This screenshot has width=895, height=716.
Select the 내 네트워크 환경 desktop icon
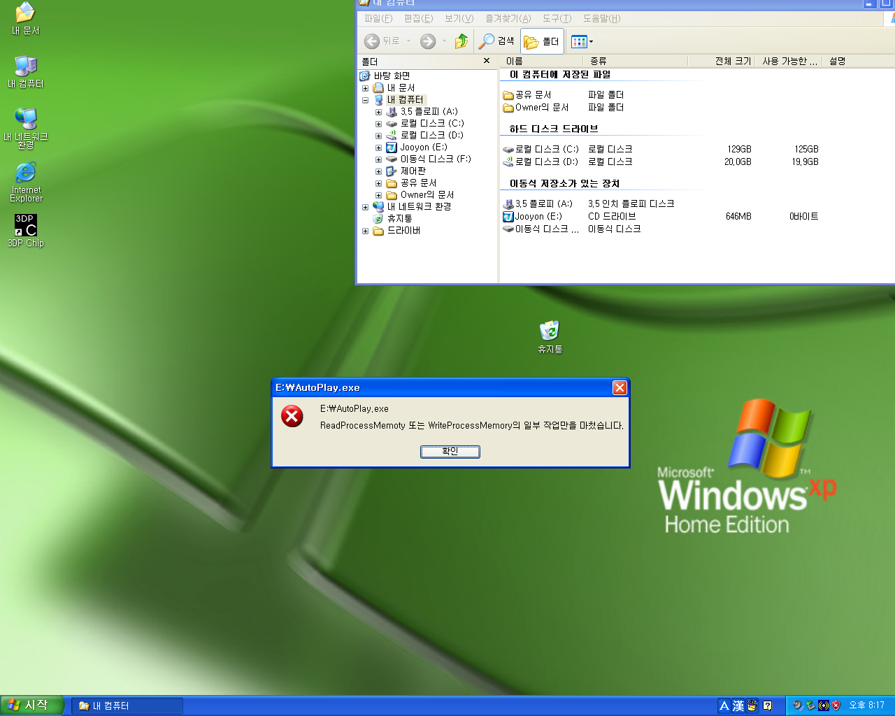pos(25,128)
